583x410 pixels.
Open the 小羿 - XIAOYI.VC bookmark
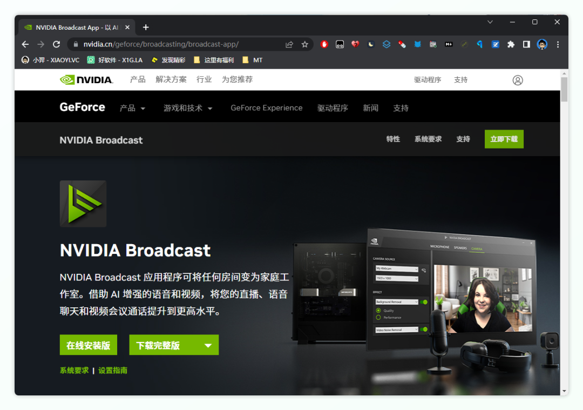pyautogui.click(x=50, y=60)
